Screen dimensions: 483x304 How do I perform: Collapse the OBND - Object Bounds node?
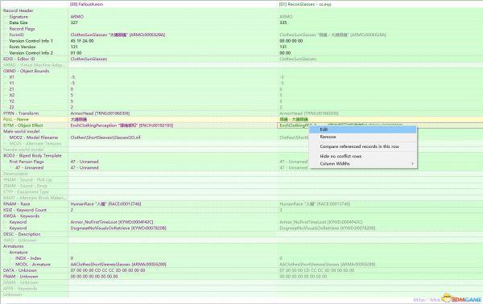(x=27, y=71)
